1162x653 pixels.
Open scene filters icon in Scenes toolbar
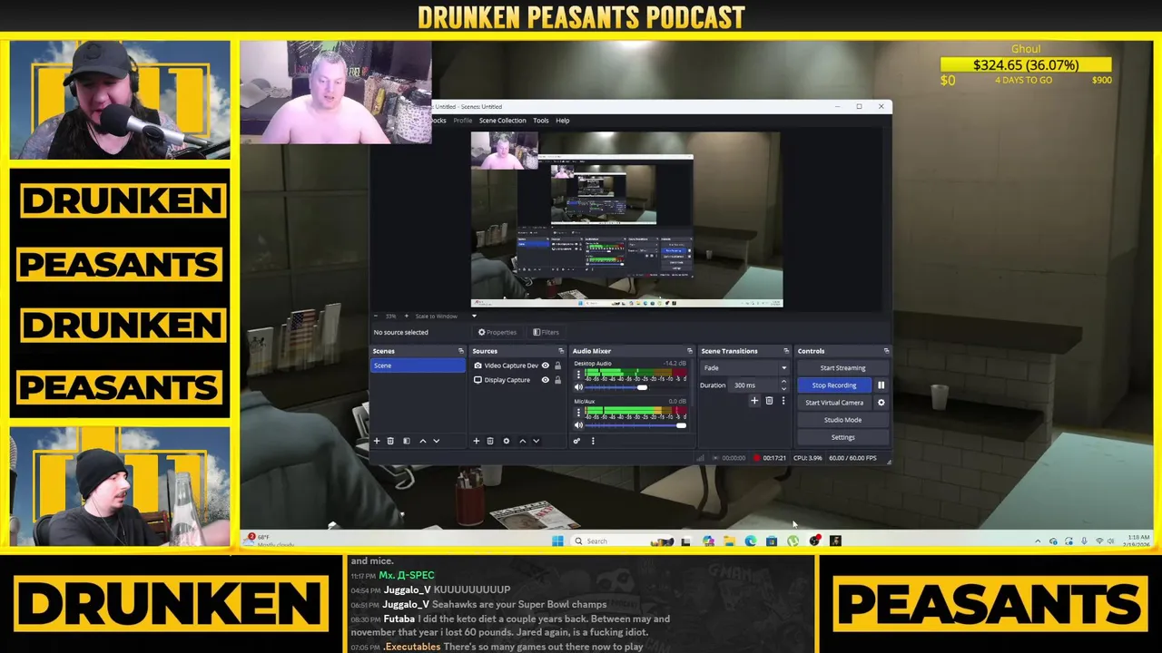[x=406, y=441]
